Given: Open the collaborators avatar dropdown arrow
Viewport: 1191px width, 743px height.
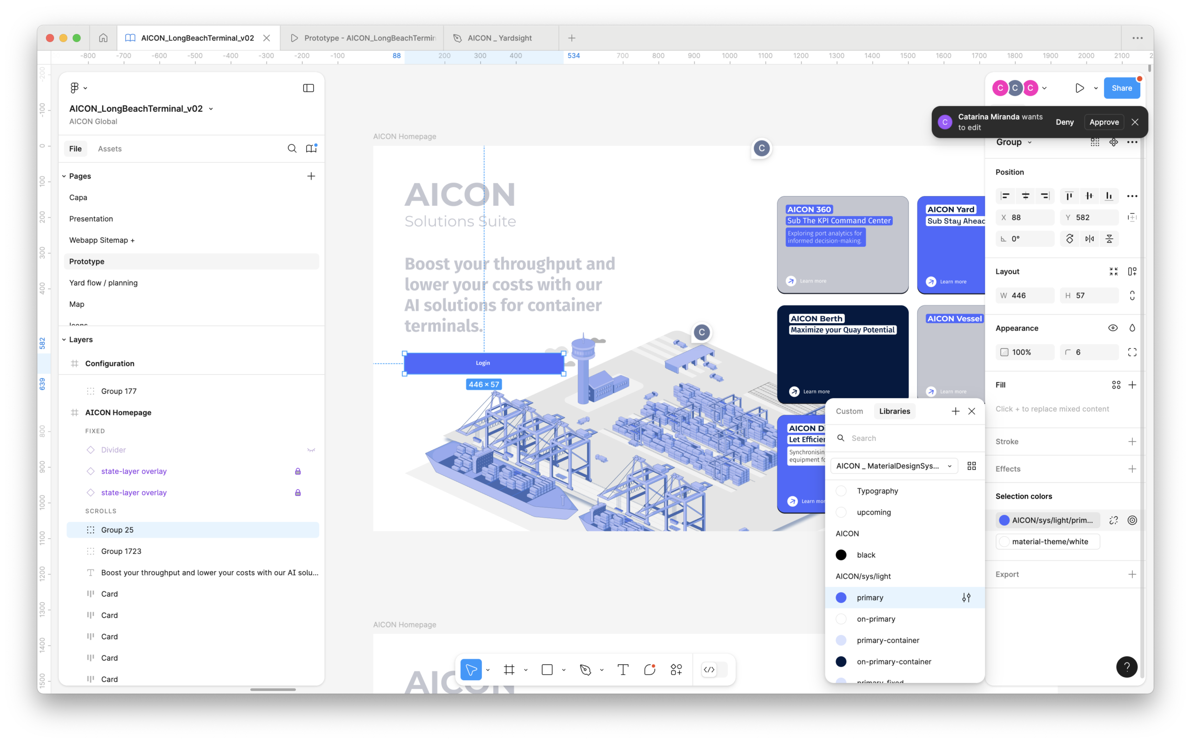Looking at the screenshot, I should click(x=1044, y=88).
